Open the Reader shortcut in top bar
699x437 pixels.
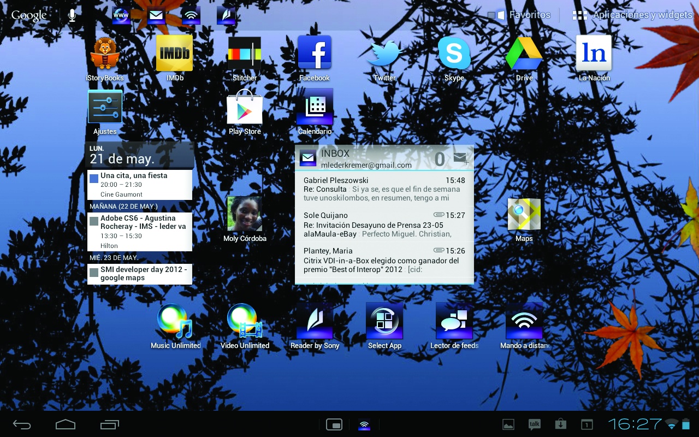tap(226, 15)
